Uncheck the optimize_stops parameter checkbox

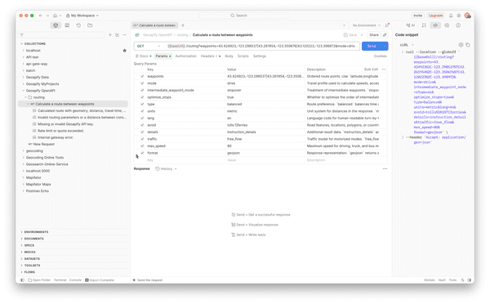coord(142,97)
